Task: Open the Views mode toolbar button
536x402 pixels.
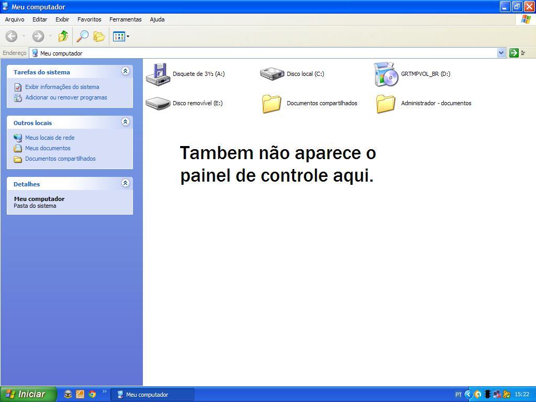Action: tap(121, 36)
